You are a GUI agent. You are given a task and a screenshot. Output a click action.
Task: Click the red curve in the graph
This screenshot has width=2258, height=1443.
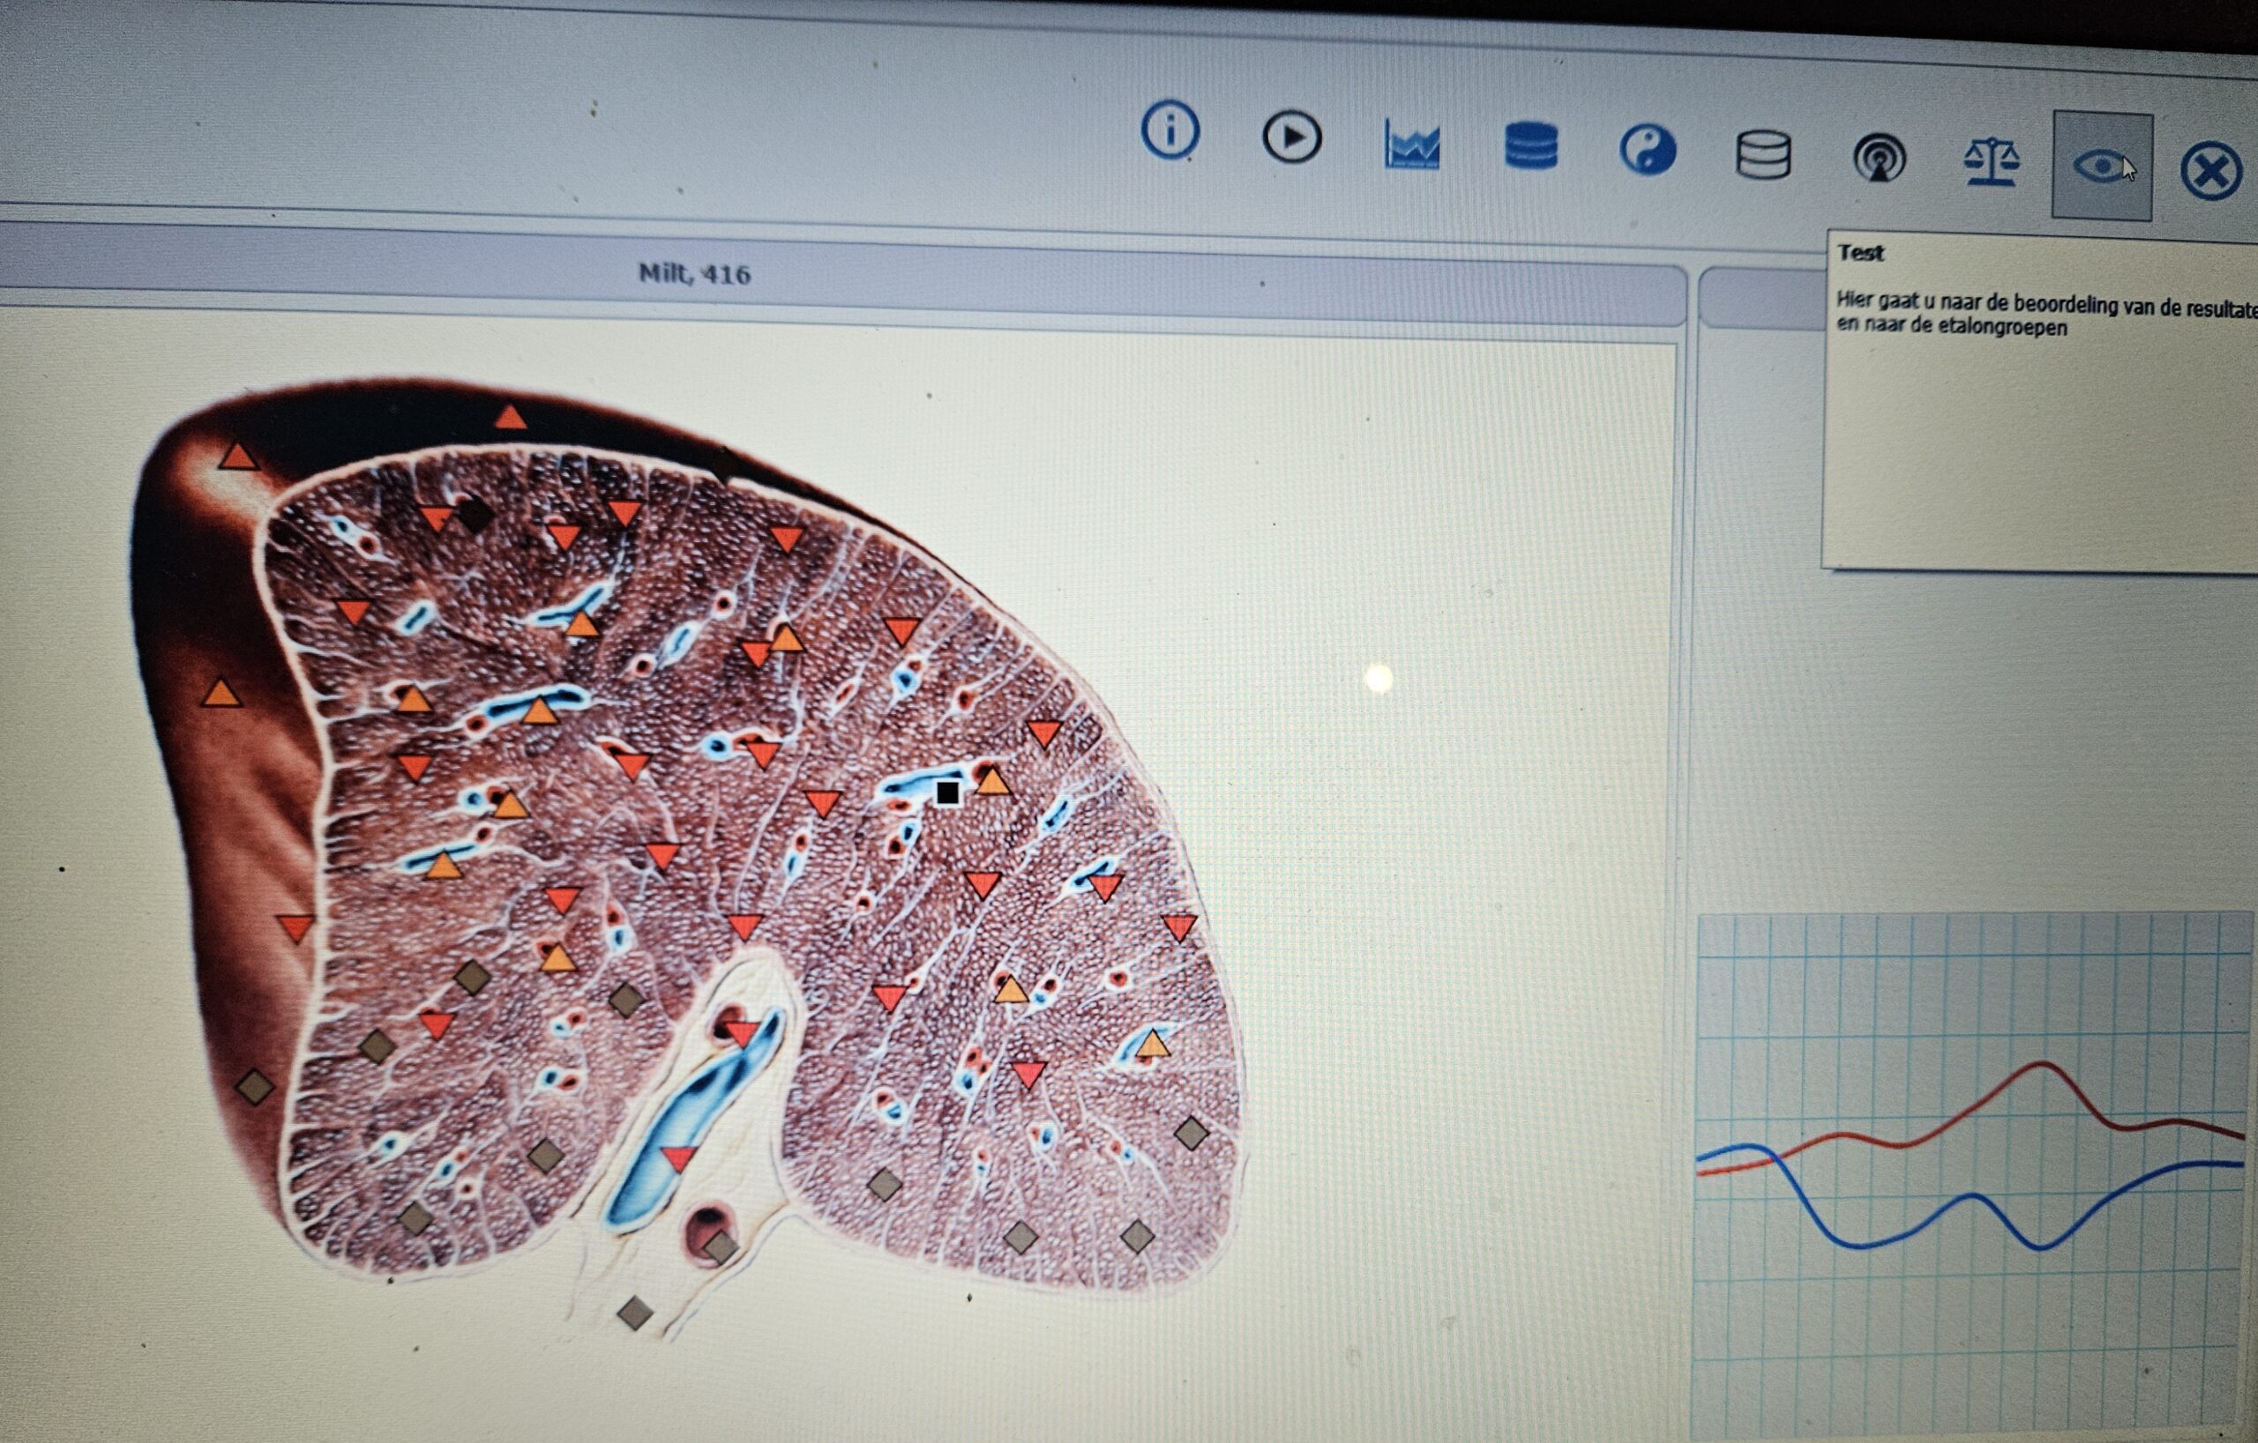point(2045,1063)
